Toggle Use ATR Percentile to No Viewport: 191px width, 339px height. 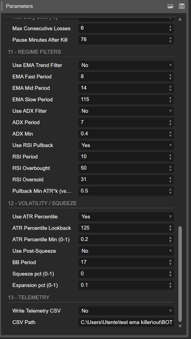126,217
